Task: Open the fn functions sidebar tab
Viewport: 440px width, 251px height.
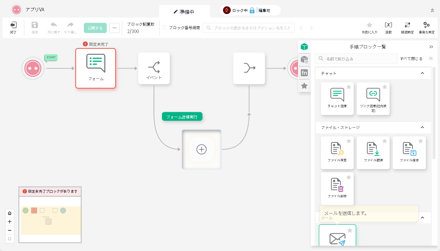Action: point(304,73)
